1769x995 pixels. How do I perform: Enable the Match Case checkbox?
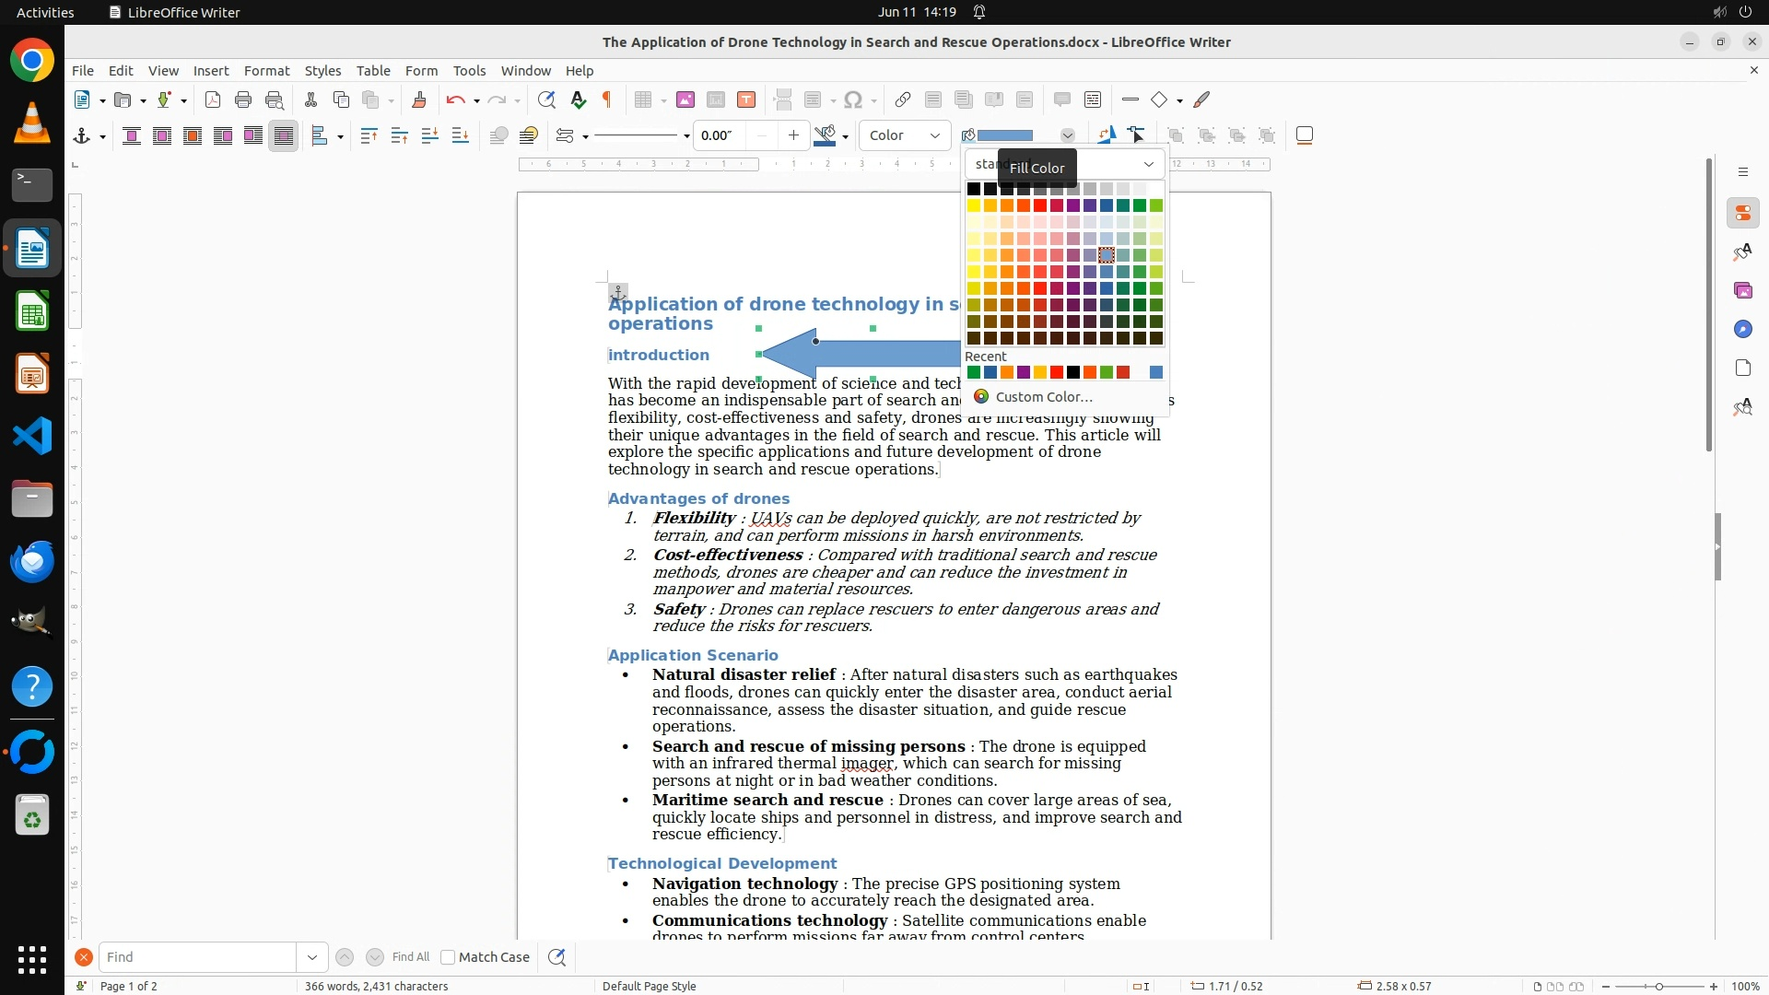click(x=448, y=957)
